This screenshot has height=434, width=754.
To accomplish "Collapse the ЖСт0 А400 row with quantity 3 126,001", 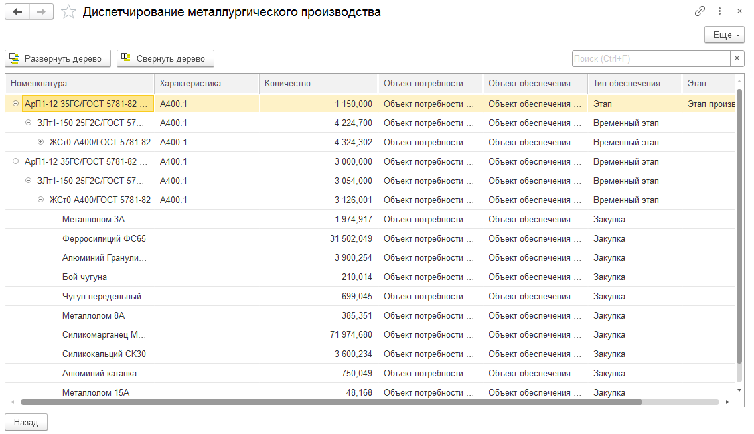I will coord(41,200).
